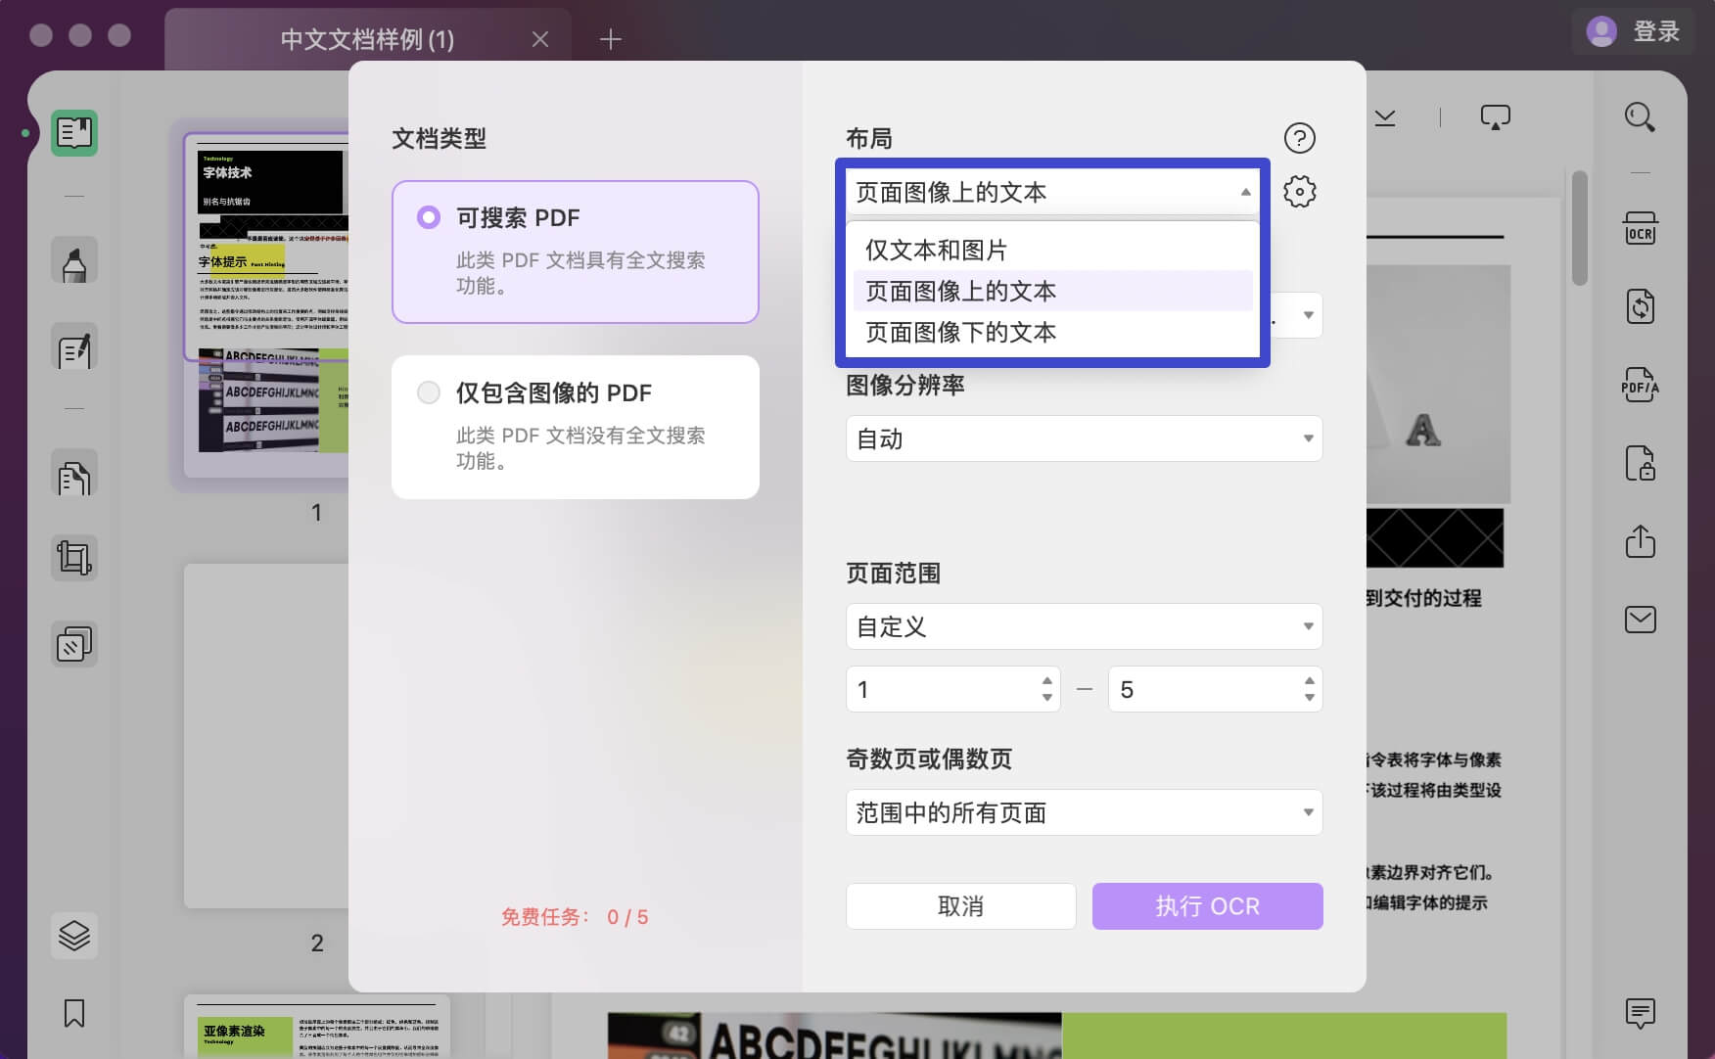Click the download arrow icon in top toolbar
Viewport: 1715px width, 1059px height.
1385,117
